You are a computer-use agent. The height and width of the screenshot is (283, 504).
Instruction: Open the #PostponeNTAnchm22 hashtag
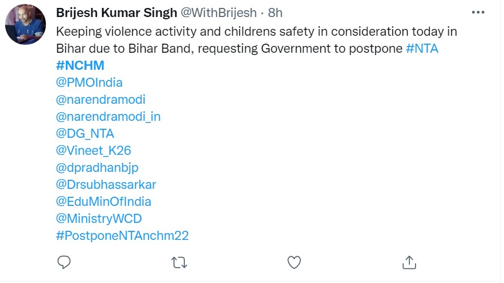[122, 235]
